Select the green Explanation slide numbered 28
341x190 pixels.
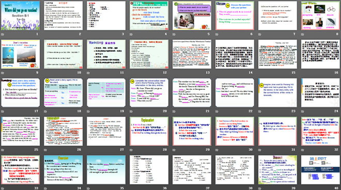[149, 131]
